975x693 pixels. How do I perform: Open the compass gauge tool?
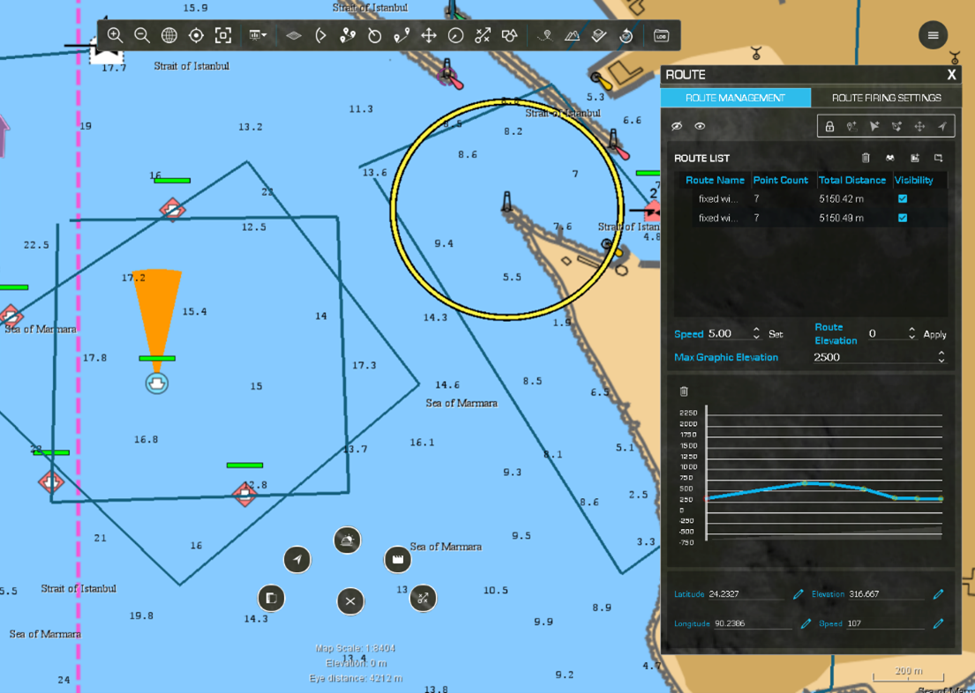456,35
